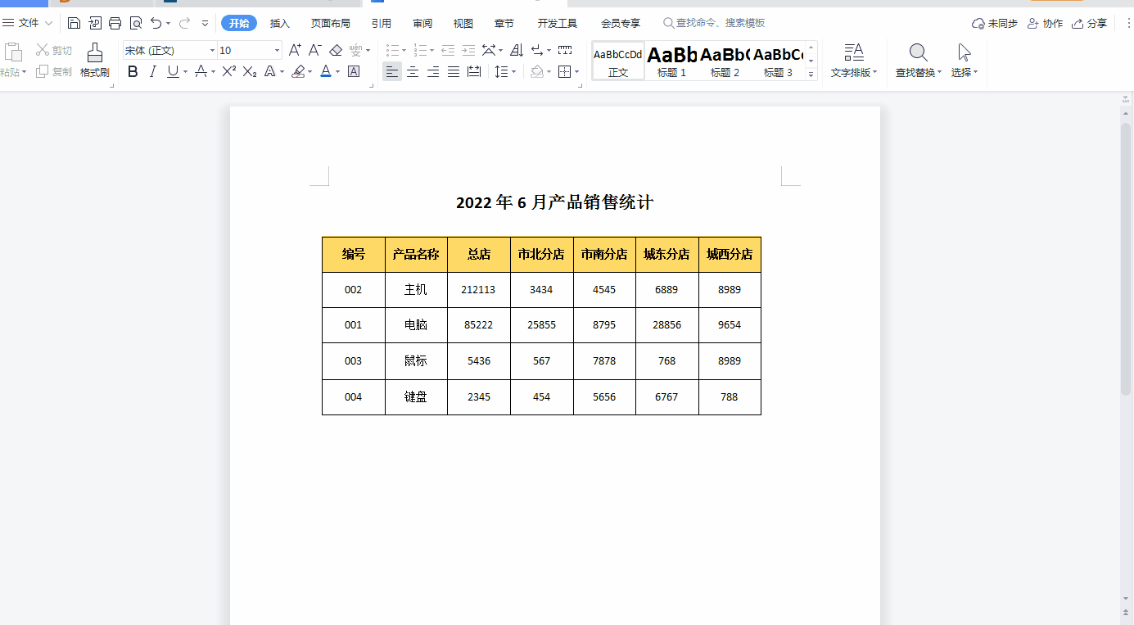Viewport: 1134px width, 625px height.
Task: Click the Copy (复制) button
Action: pos(54,72)
